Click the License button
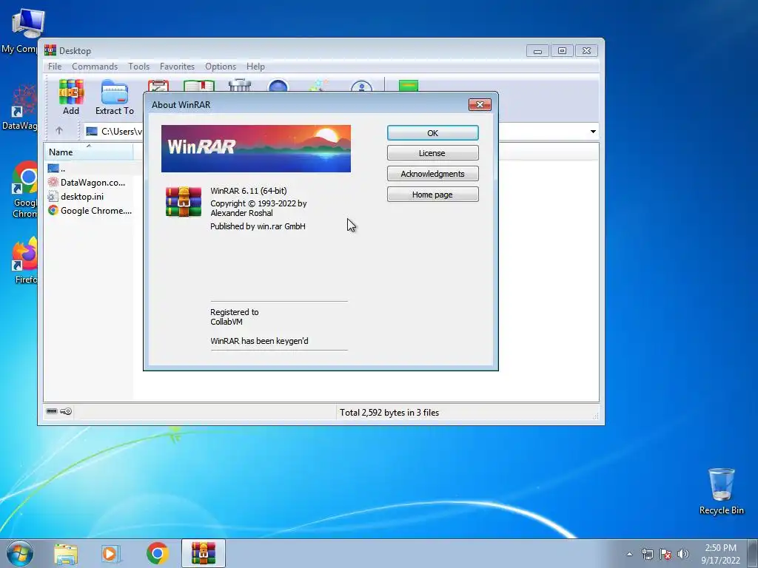The height and width of the screenshot is (568, 758). tap(432, 153)
